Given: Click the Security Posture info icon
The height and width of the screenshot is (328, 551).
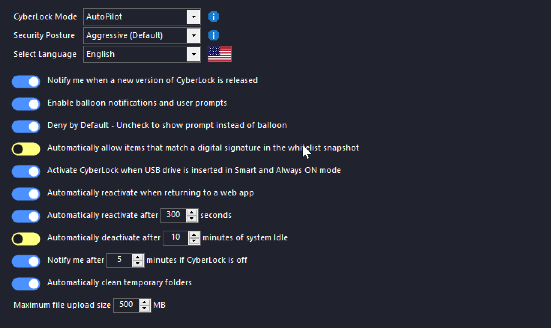Looking at the screenshot, I should coord(213,36).
